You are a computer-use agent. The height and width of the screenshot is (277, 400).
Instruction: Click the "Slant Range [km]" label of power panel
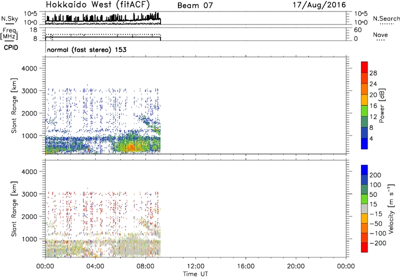pos(14,105)
